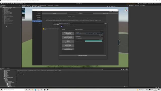
Task: Open the Windows Start menu
Action: coord(2,90)
